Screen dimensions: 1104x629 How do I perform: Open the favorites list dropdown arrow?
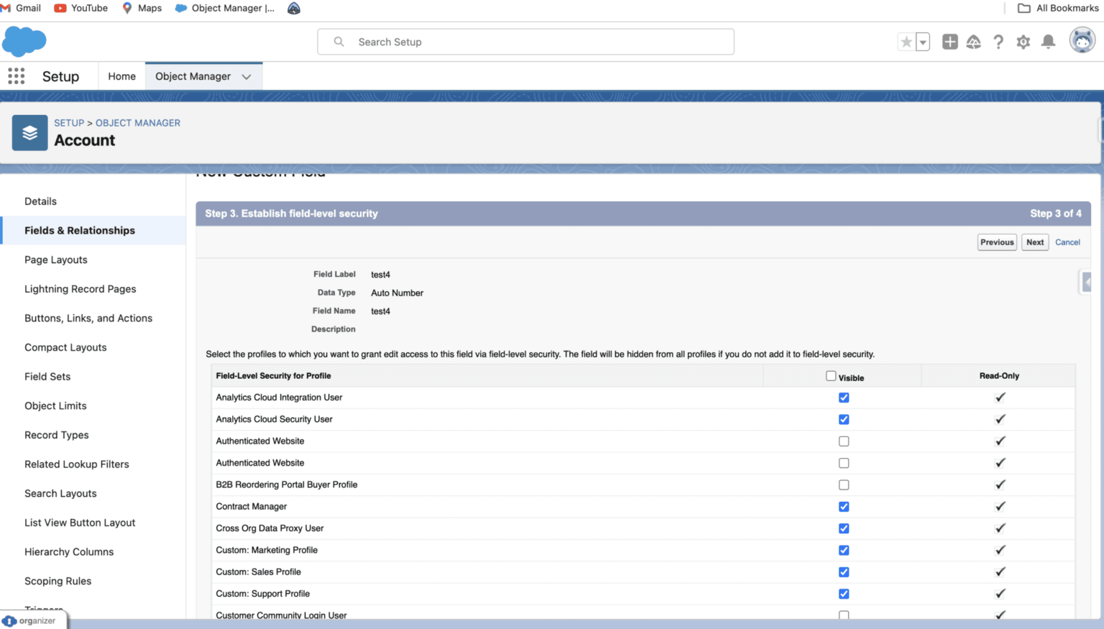click(922, 42)
